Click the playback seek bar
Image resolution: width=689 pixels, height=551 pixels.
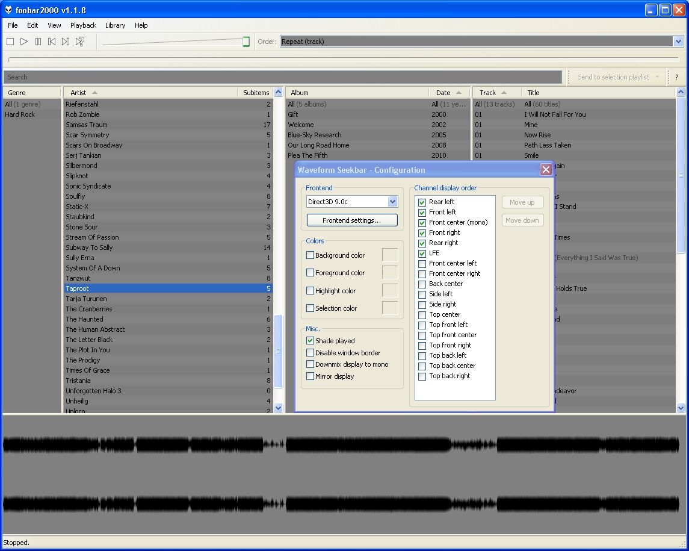click(x=344, y=60)
